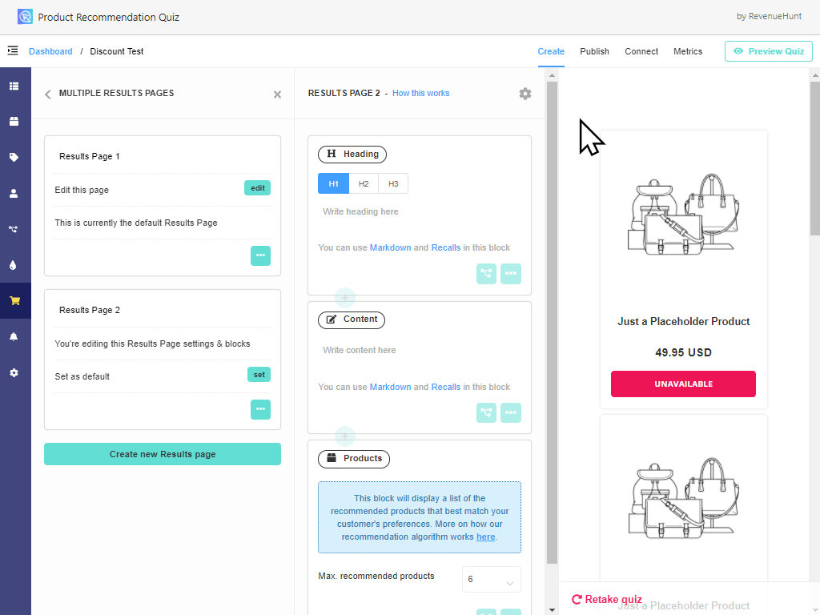This screenshot has width=820, height=615.
Task: Open logic jump for Content block
Action: (x=486, y=412)
